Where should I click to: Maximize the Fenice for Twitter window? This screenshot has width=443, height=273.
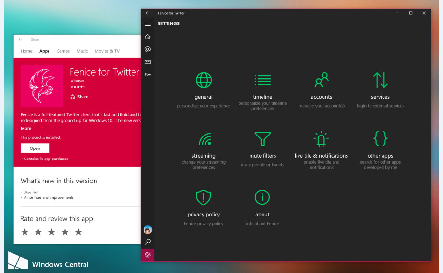click(411, 13)
